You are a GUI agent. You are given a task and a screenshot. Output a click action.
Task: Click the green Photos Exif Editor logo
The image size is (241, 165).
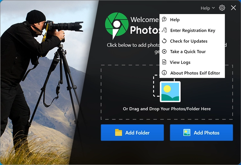point(117,24)
